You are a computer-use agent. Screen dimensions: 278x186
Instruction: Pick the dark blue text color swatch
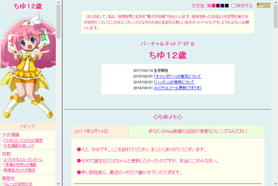point(222,6)
